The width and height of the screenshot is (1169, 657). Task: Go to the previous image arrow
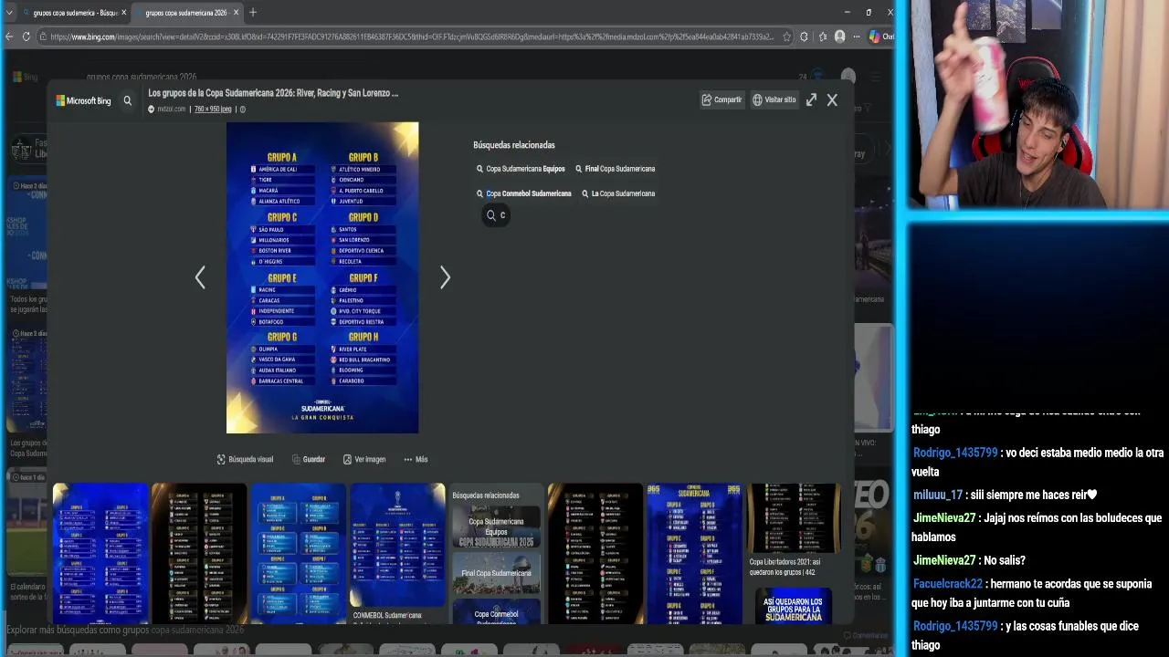pyautogui.click(x=200, y=277)
